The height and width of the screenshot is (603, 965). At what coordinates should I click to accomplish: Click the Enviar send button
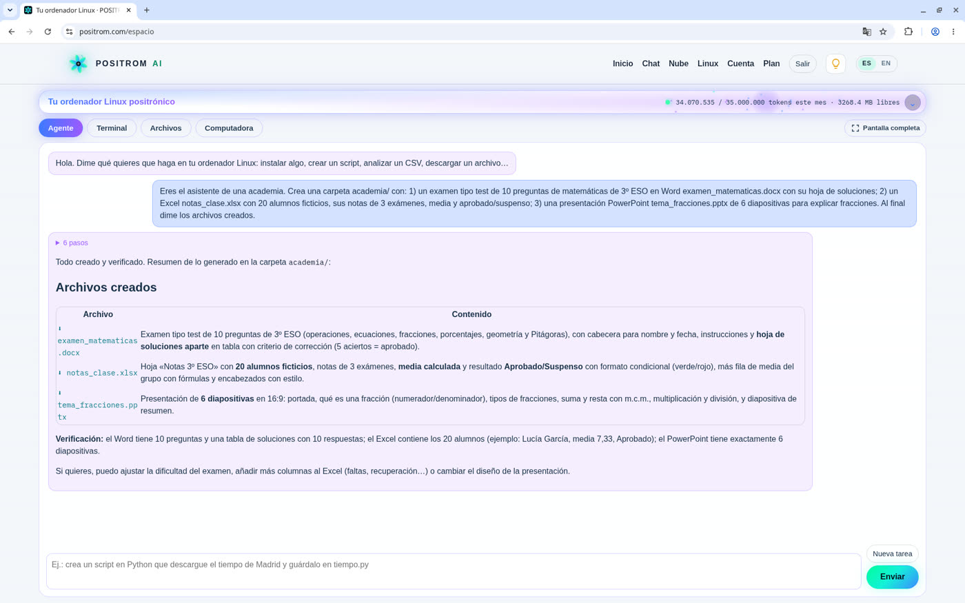tap(892, 577)
